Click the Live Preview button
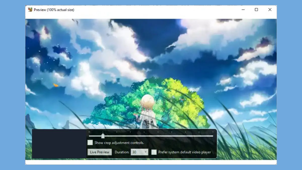Viewport: 302px width, 170px height. point(100,152)
